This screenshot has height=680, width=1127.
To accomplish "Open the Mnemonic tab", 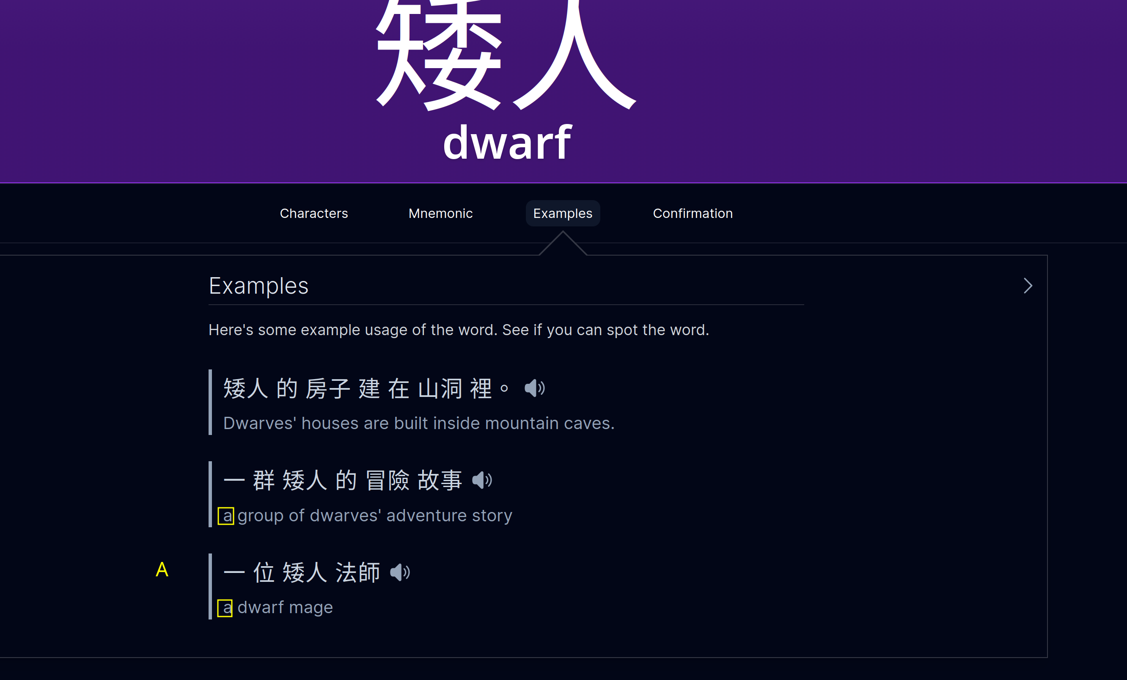I will coord(440,213).
